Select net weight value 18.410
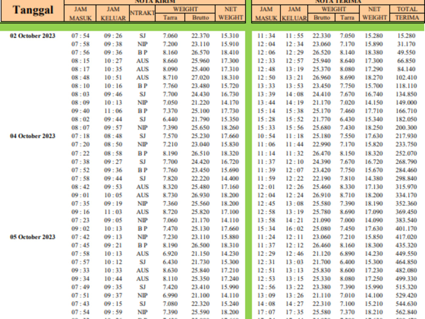Screen dimensions: 425x319 click(x=230, y=52)
